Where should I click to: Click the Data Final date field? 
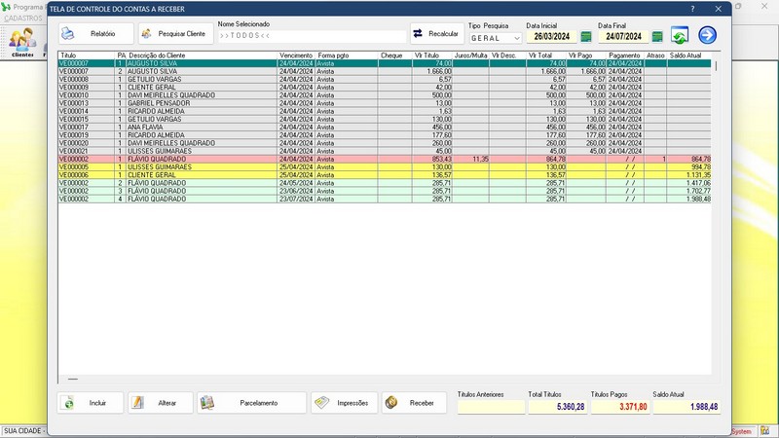[x=623, y=37]
